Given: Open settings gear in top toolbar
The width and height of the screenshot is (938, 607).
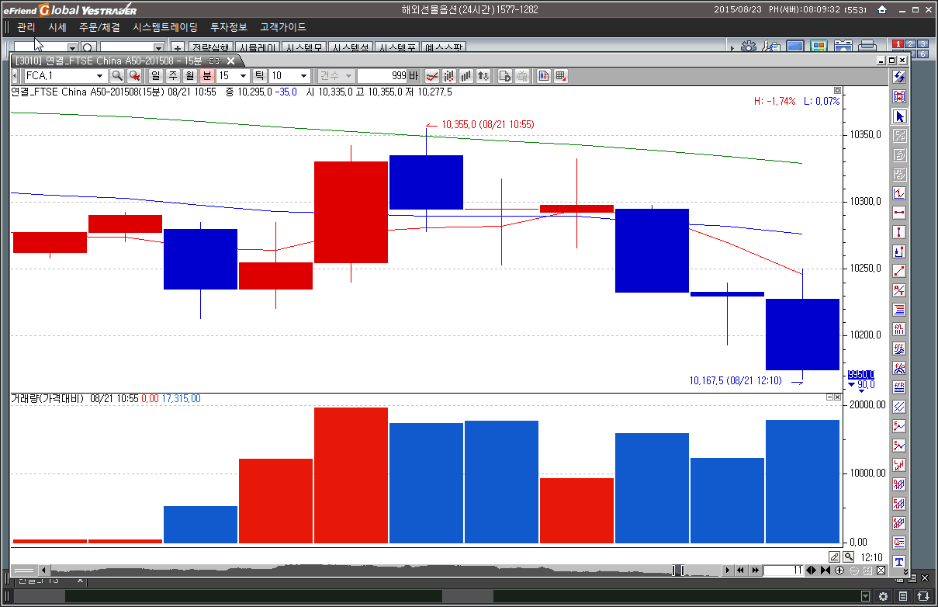Looking at the screenshot, I should [748, 47].
